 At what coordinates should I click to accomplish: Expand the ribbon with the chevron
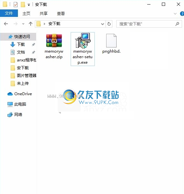coord(175,14)
